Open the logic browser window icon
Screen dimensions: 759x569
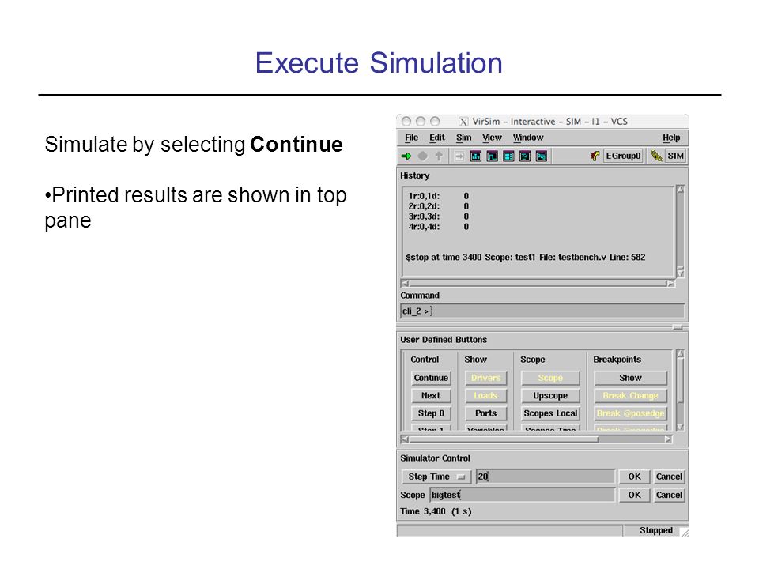click(x=541, y=156)
